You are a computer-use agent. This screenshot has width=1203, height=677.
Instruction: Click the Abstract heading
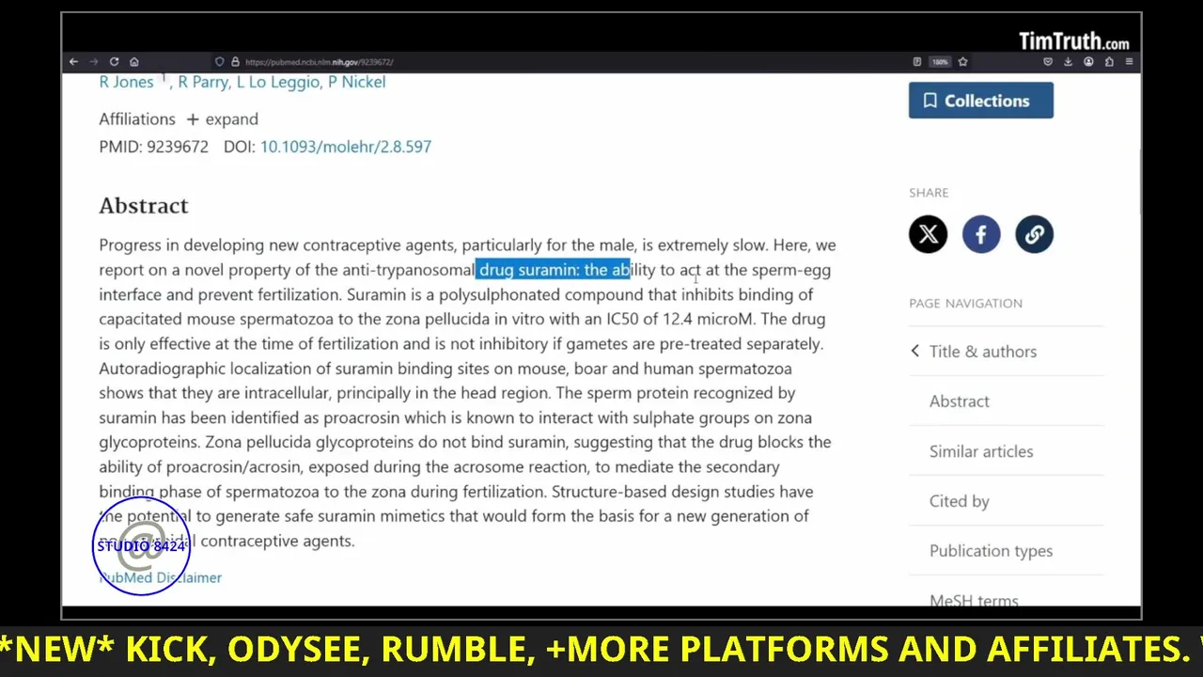tap(144, 206)
